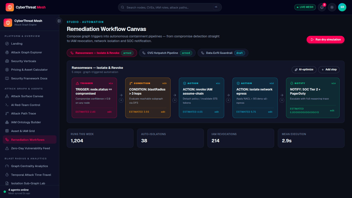Click the Asset & IAM Grid table icon

(x=7, y=131)
